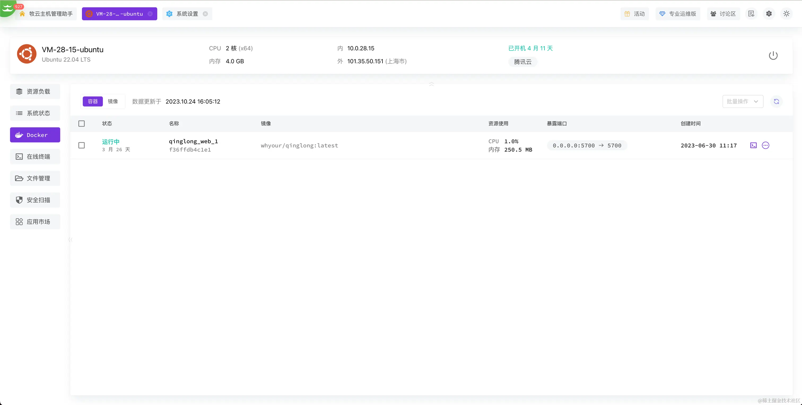Image resolution: width=802 pixels, height=405 pixels.
Task: Collapse the server info header panel
Action: 431,84
